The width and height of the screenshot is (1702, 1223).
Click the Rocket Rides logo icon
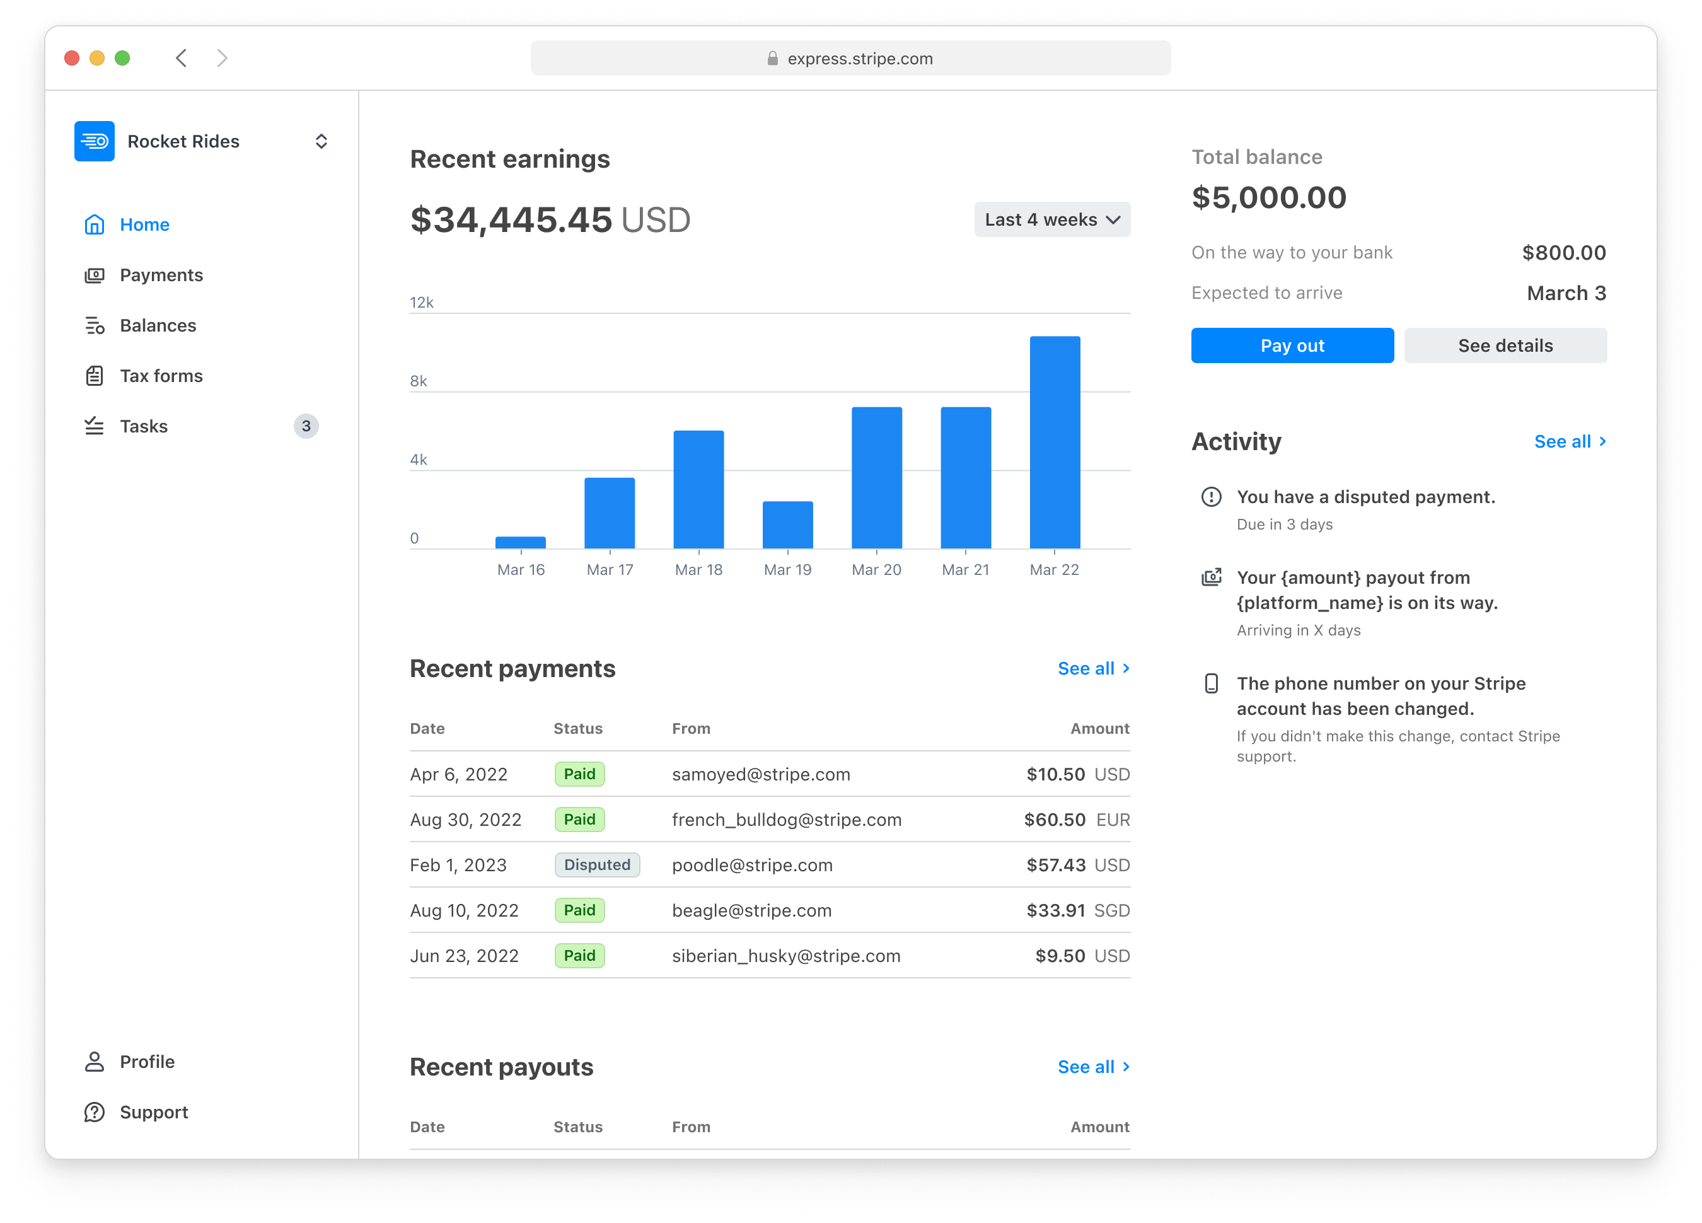(x=94, y=141)
